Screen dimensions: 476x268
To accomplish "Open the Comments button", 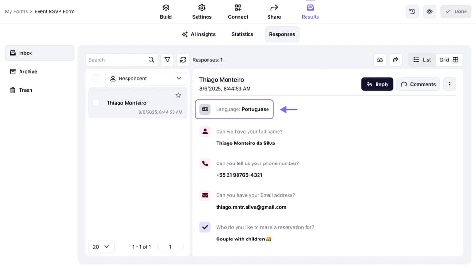I will [418, 84].
